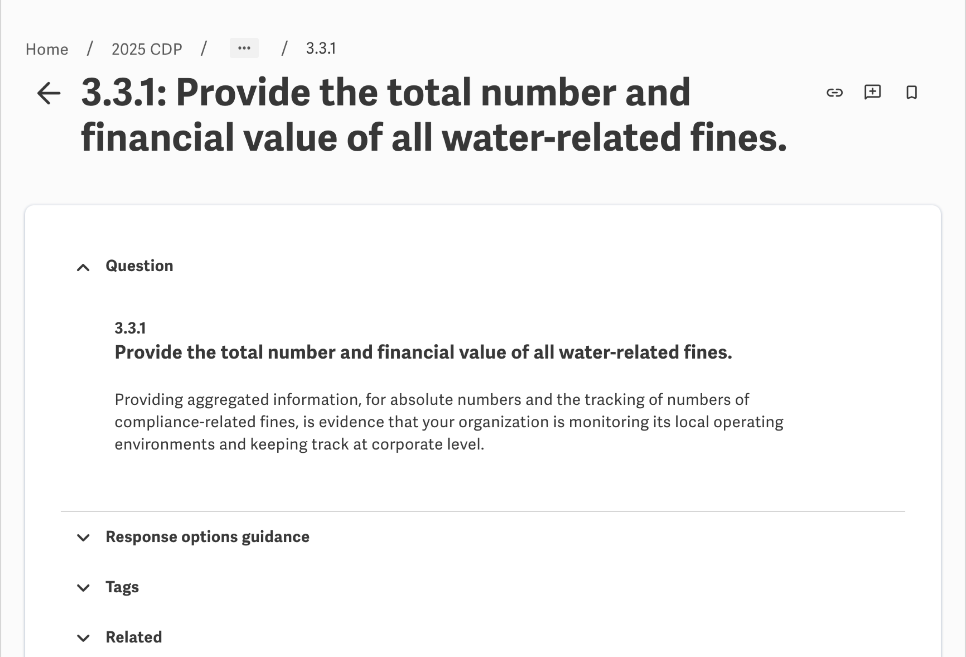Open the breadcrumb ellipsis menu
This screenshot has height=657, width=966.
(244, 48)
